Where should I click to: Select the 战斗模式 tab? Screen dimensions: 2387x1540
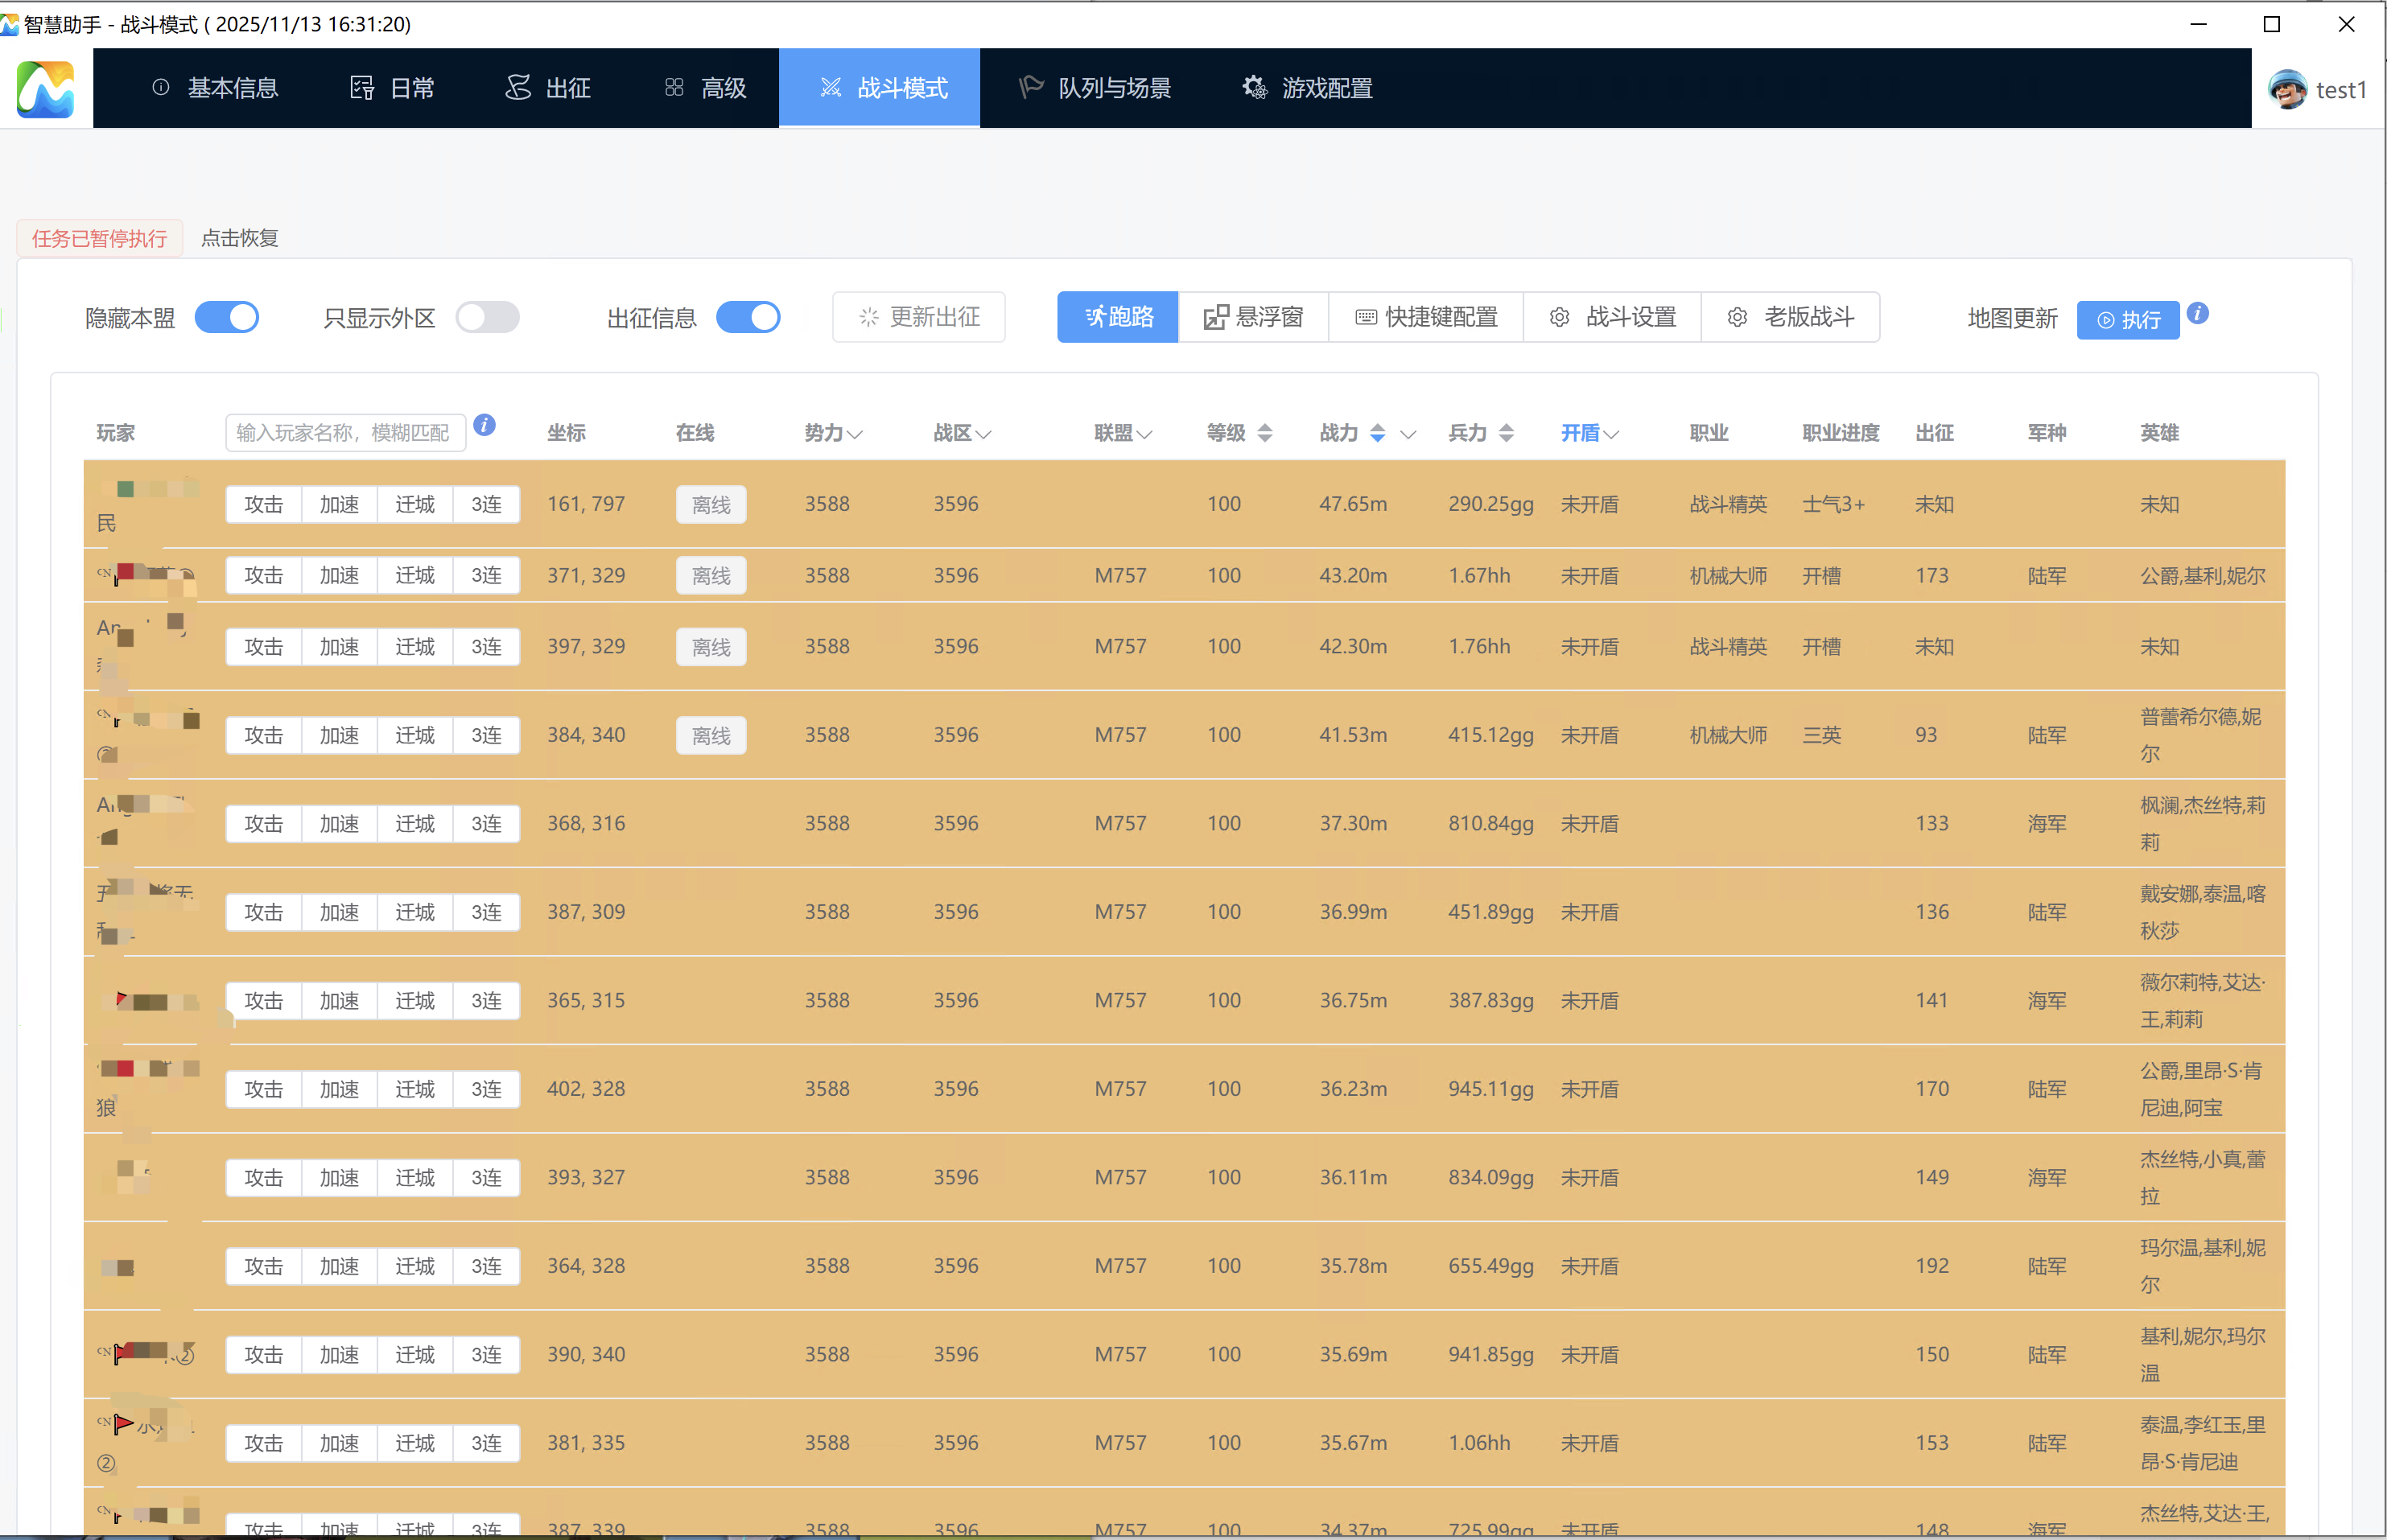tap(880, 88)
